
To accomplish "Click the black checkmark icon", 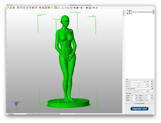I will [x=97, y=8].
